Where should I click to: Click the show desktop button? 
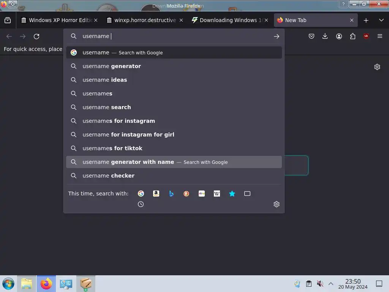(379, 284)
